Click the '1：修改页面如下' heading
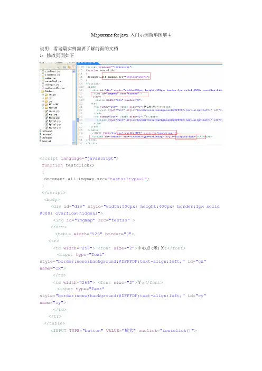 (57, 55)
